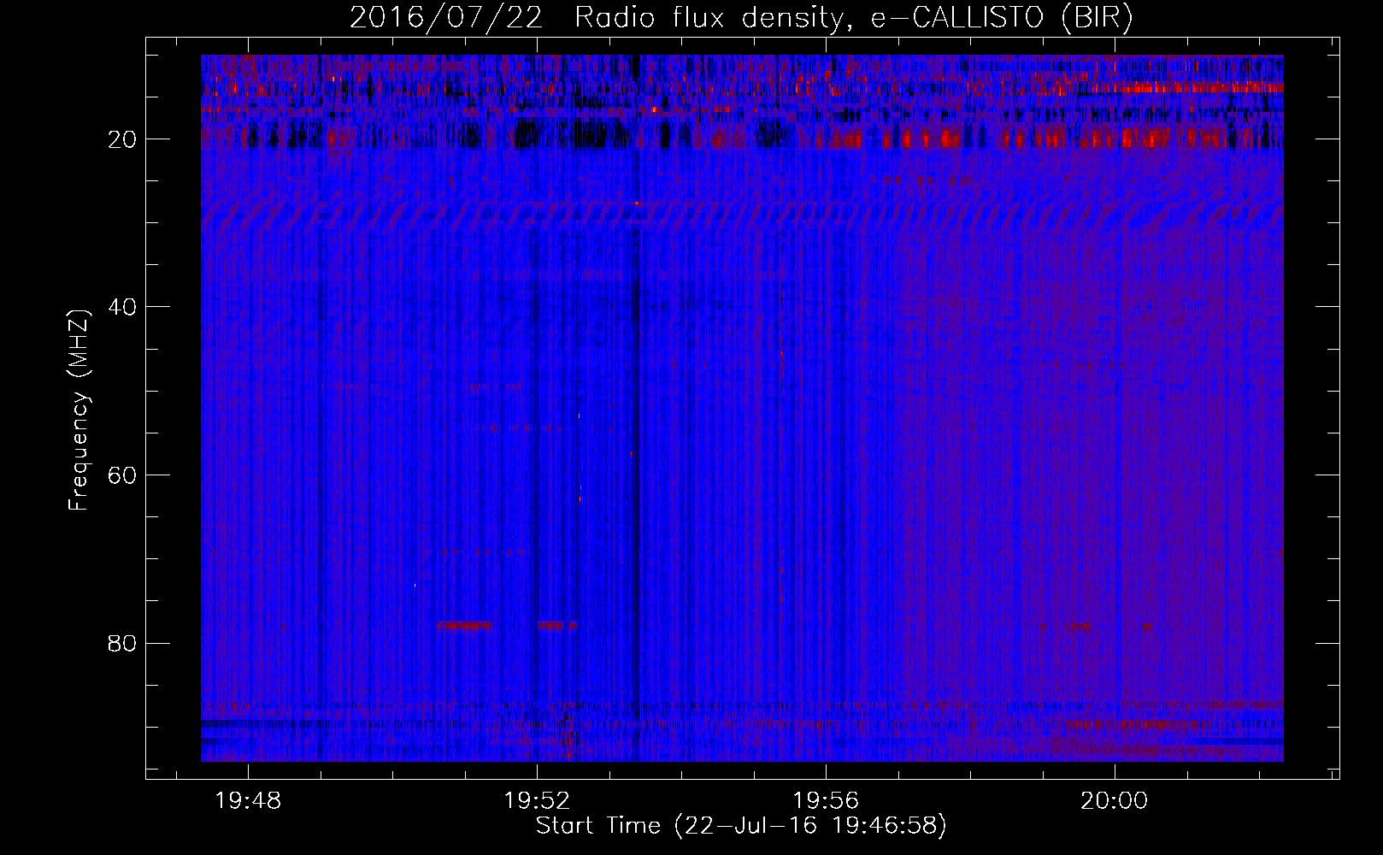Viewport: 1383px width, 855px height.
Task: Click the 19:56 time tick label
Action: pyautogui.click(x=826, y=801)
